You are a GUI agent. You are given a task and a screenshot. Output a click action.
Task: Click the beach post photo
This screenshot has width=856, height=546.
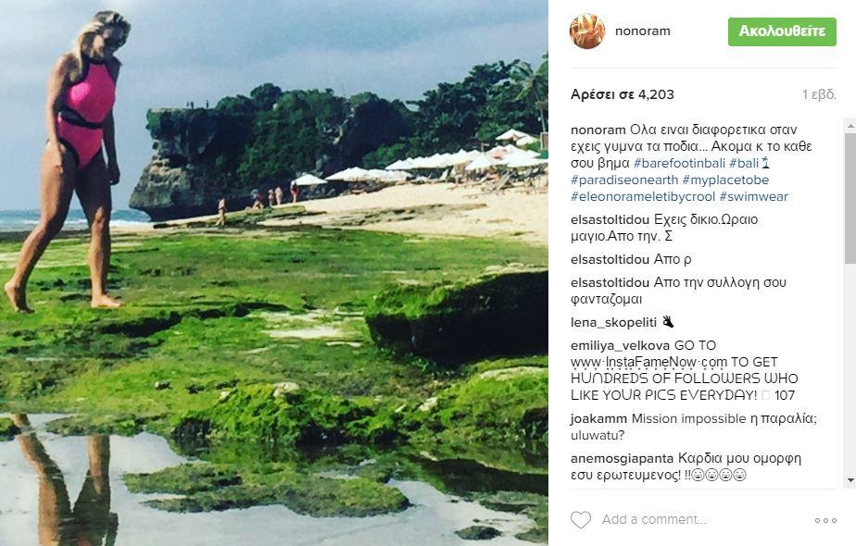(x=274, y=273)
